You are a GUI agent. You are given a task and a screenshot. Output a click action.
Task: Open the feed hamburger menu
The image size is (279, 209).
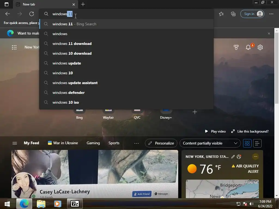pyautogui.click(x=15, y=143)
